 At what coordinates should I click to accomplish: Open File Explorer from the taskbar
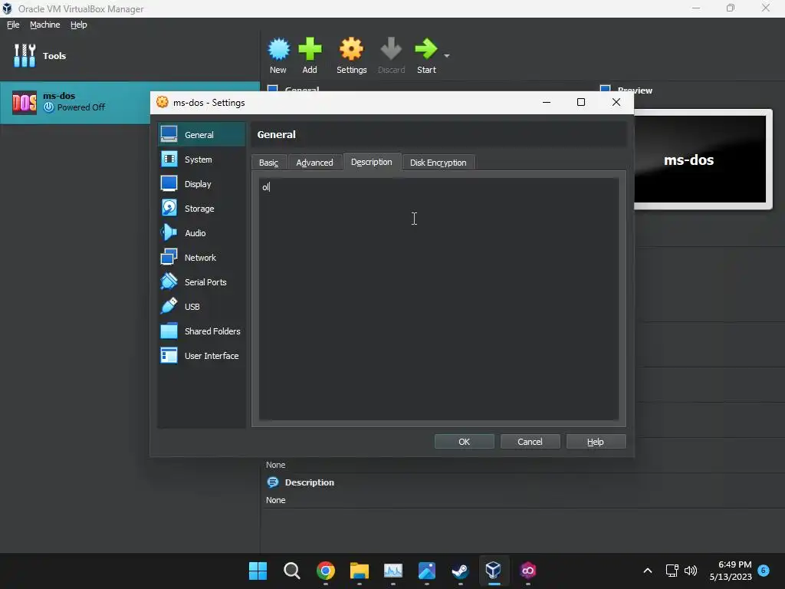click(x=359, y=571)
